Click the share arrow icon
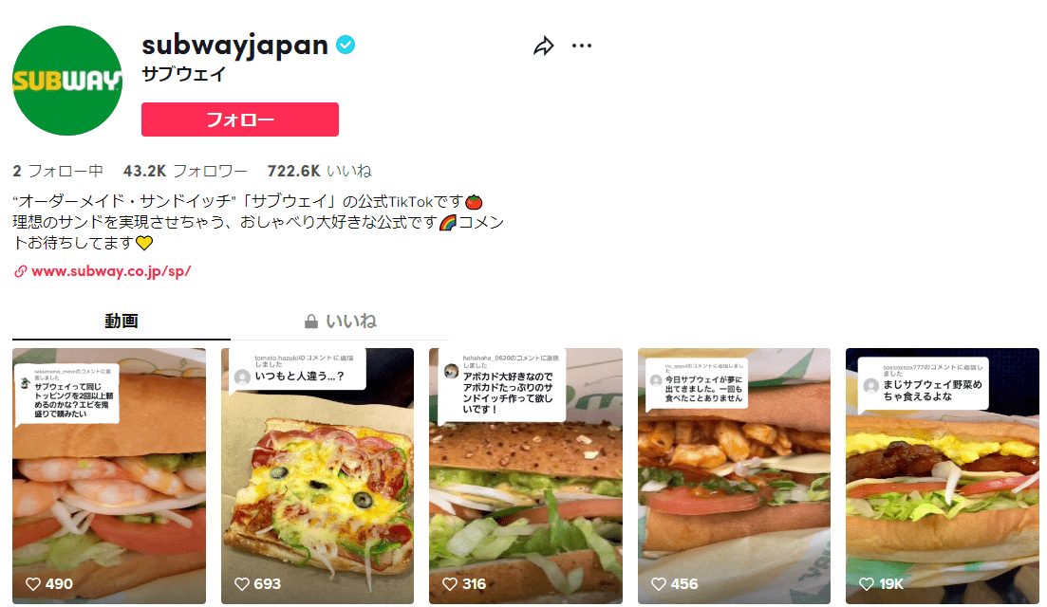Viewport: 1047px width, 607px height. [x=544, y=46]
